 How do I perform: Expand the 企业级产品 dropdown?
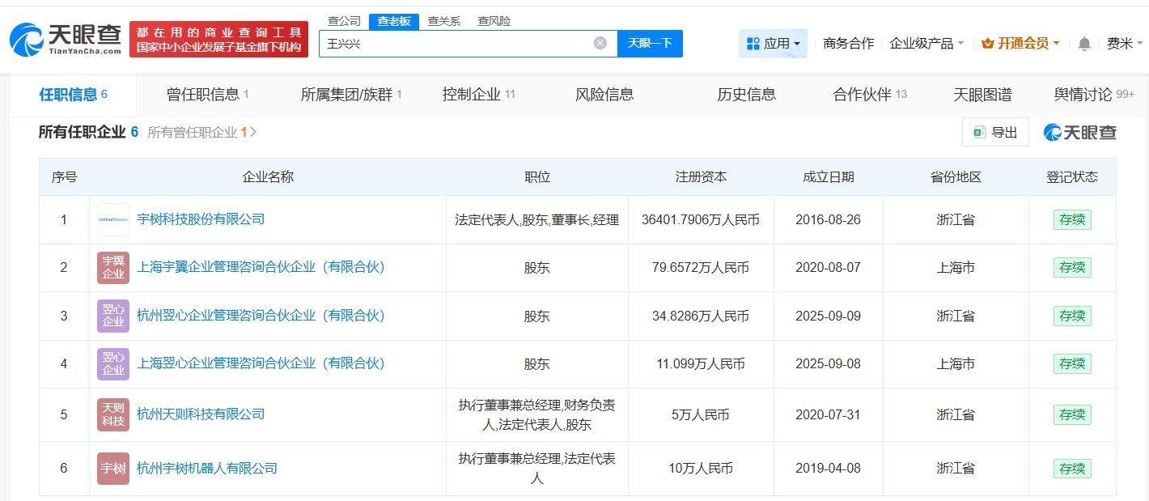(x=926, y=44)
